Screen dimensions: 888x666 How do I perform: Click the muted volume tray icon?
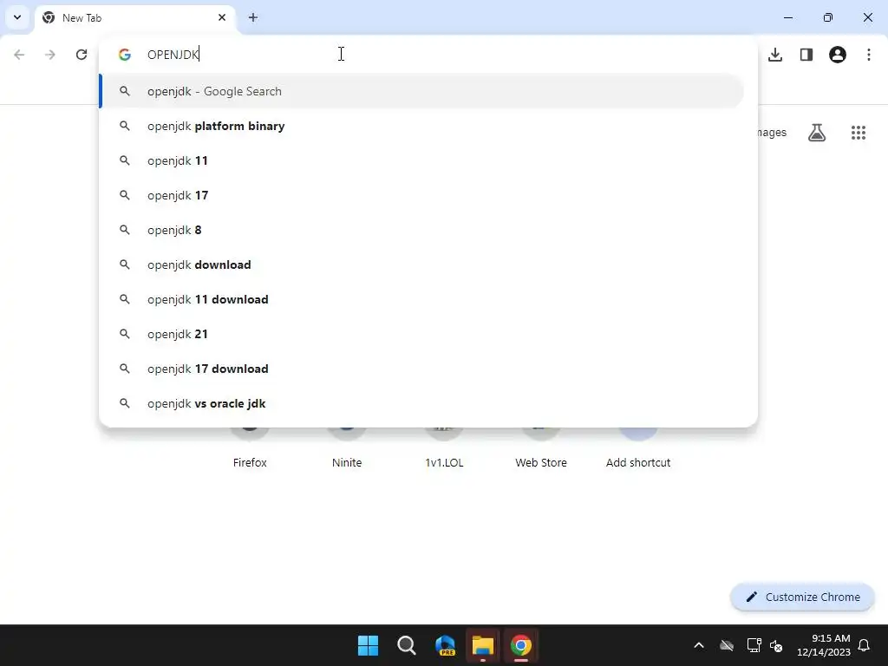click(x=776, y=645)
